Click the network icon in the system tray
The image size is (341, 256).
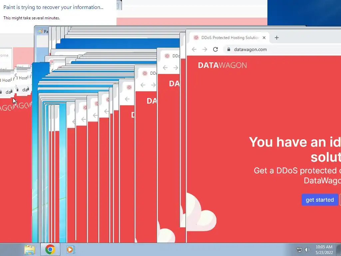(x=299, y=250)
